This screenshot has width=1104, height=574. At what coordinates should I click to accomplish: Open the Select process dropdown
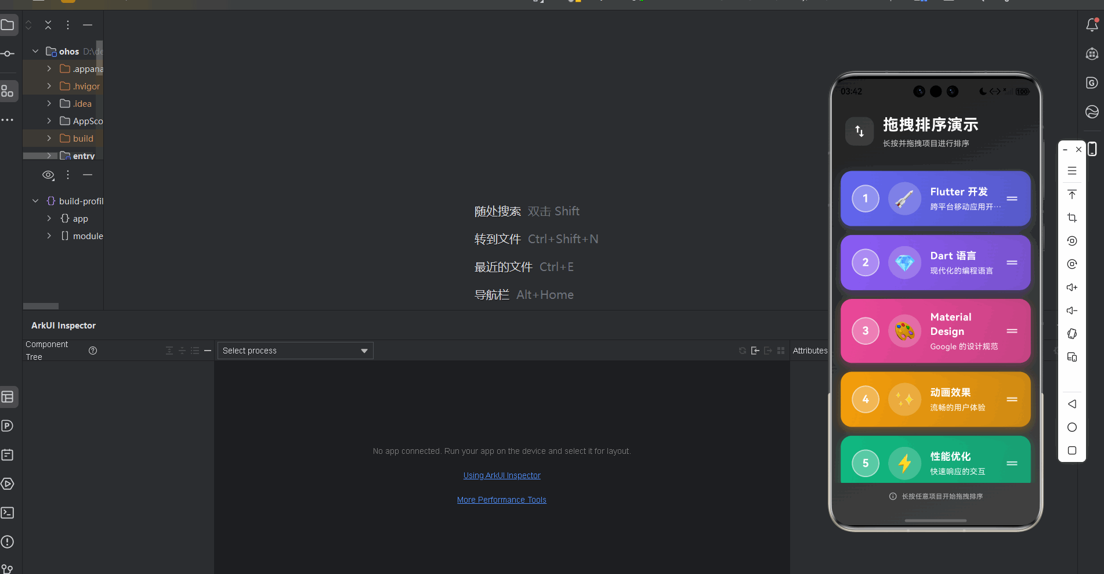click(295, 351)
